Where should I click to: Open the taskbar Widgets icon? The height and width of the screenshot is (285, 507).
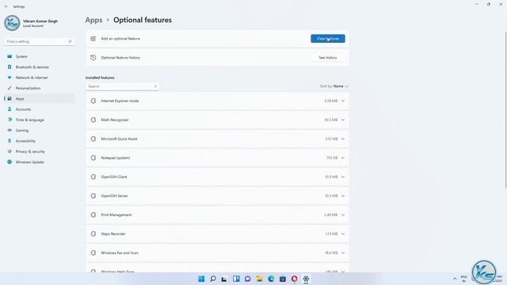236,279
